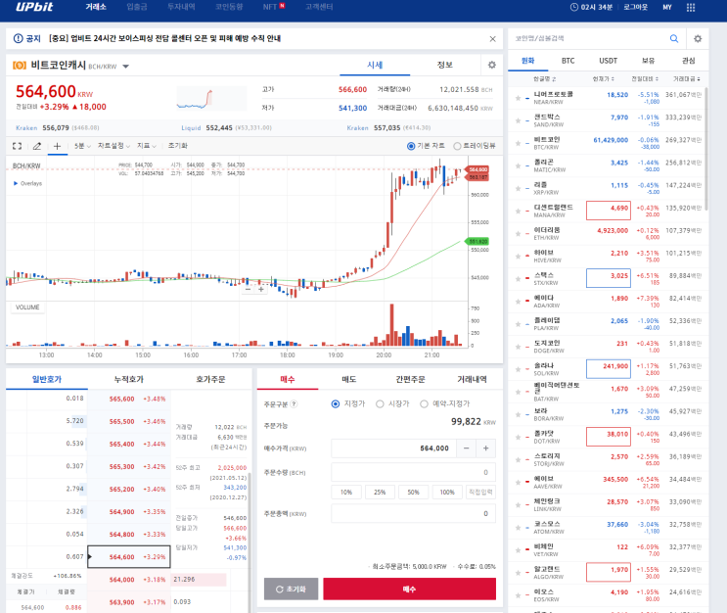Select 지정가 order type
Viewport: 727px width, 613px height.
[336, 404]
